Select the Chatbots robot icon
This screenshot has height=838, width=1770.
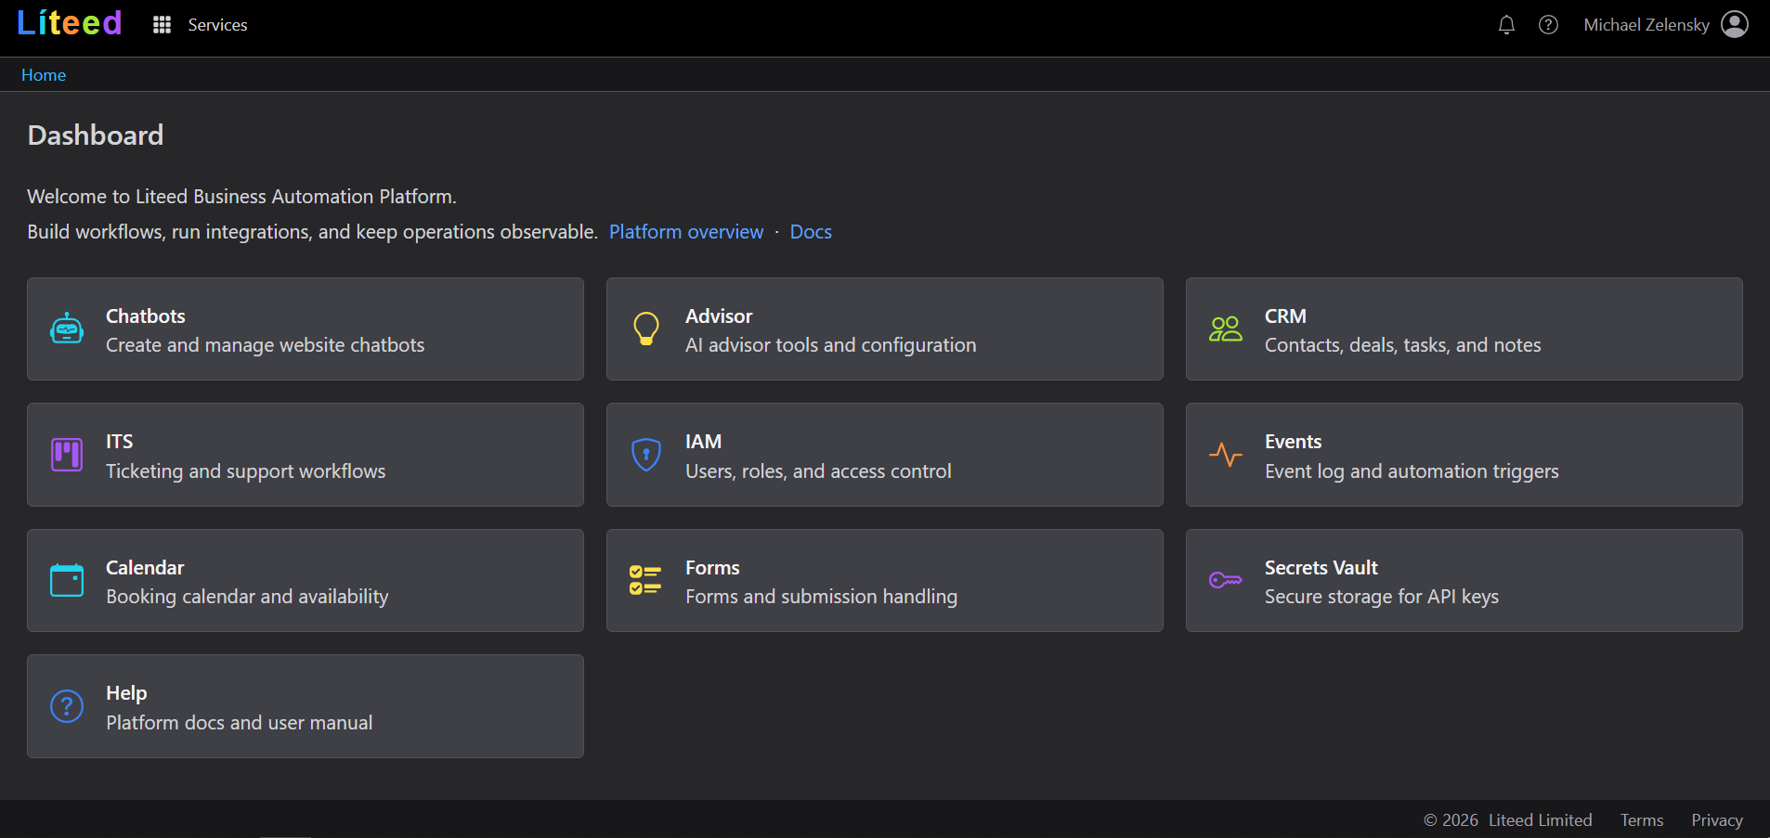pos(66,329)
